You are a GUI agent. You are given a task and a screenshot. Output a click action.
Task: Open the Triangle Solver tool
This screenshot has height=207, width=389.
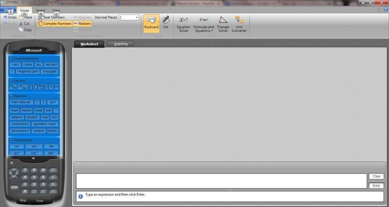223,24
